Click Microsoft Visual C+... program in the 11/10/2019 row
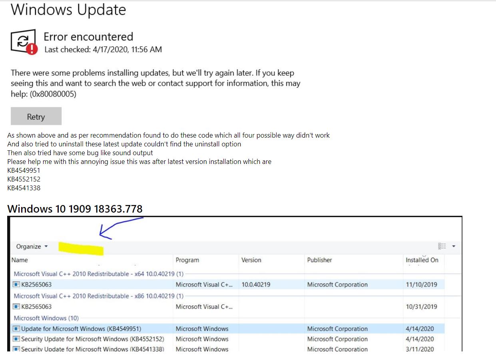The image size is (496, 361). tap(204, 285)
